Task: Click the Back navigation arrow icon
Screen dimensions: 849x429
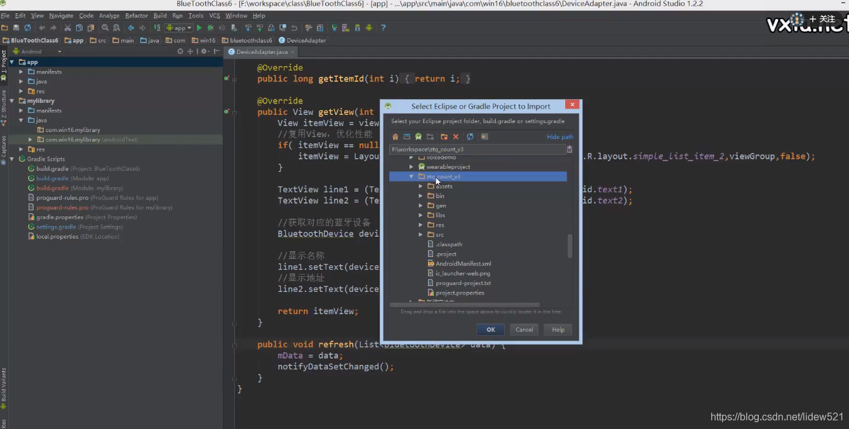Action: [x=131, y=28]
